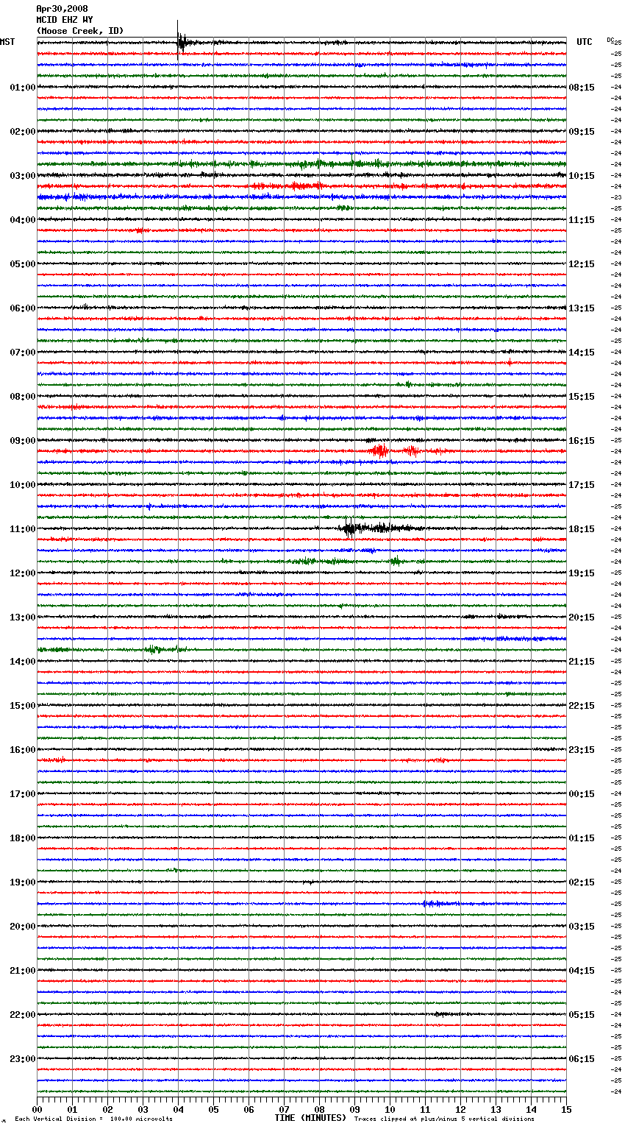Screen dimensions: 625x1129
Task: Click the date label Apr30,2008
Action: [62, 9]
